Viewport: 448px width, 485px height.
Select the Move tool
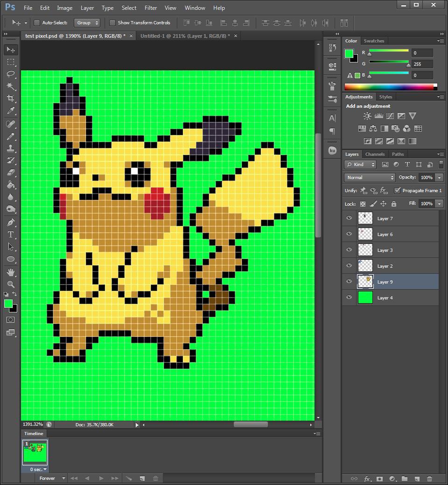click(11, 50)
